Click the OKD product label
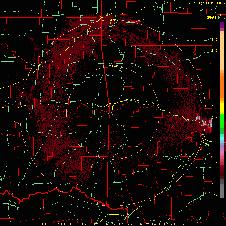Screen dimensions: 226x226 tap(220, 15)
